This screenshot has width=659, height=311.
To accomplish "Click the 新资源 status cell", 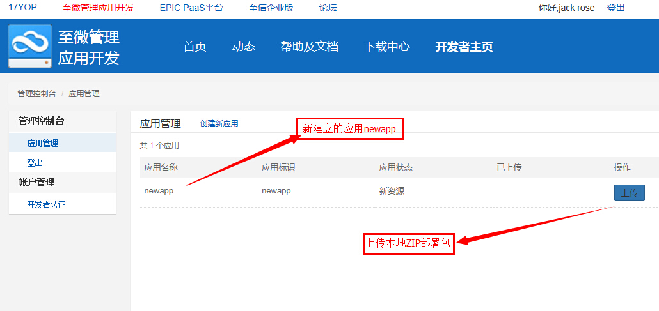I will [x=392, y=191].
